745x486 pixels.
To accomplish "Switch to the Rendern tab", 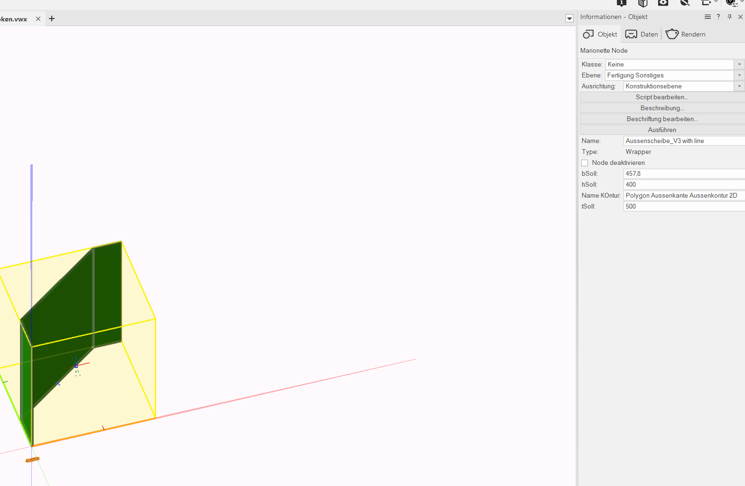I will pyautogui.click(x=686, y=34).
